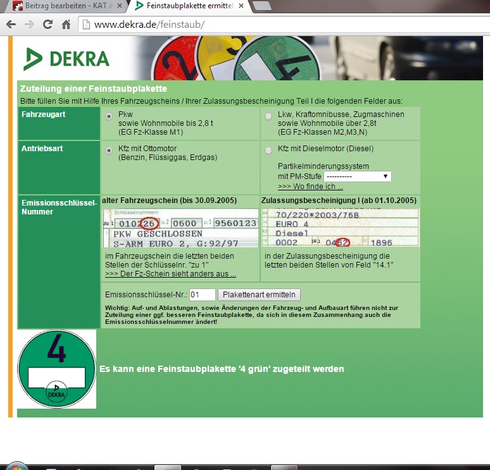The width and height of the screenshot is (490, 470).
Task: Switch to the Feinstaubplakette ermitteln tab
Action: pos(184,6)
